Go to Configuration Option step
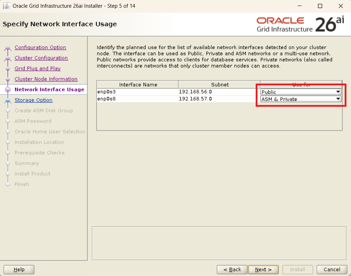Image resolution: width=351 pixels, height=276 pixels. point(40,47)
